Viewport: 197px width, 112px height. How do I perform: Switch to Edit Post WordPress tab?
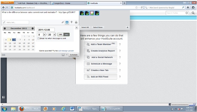[x=33, y=3]
